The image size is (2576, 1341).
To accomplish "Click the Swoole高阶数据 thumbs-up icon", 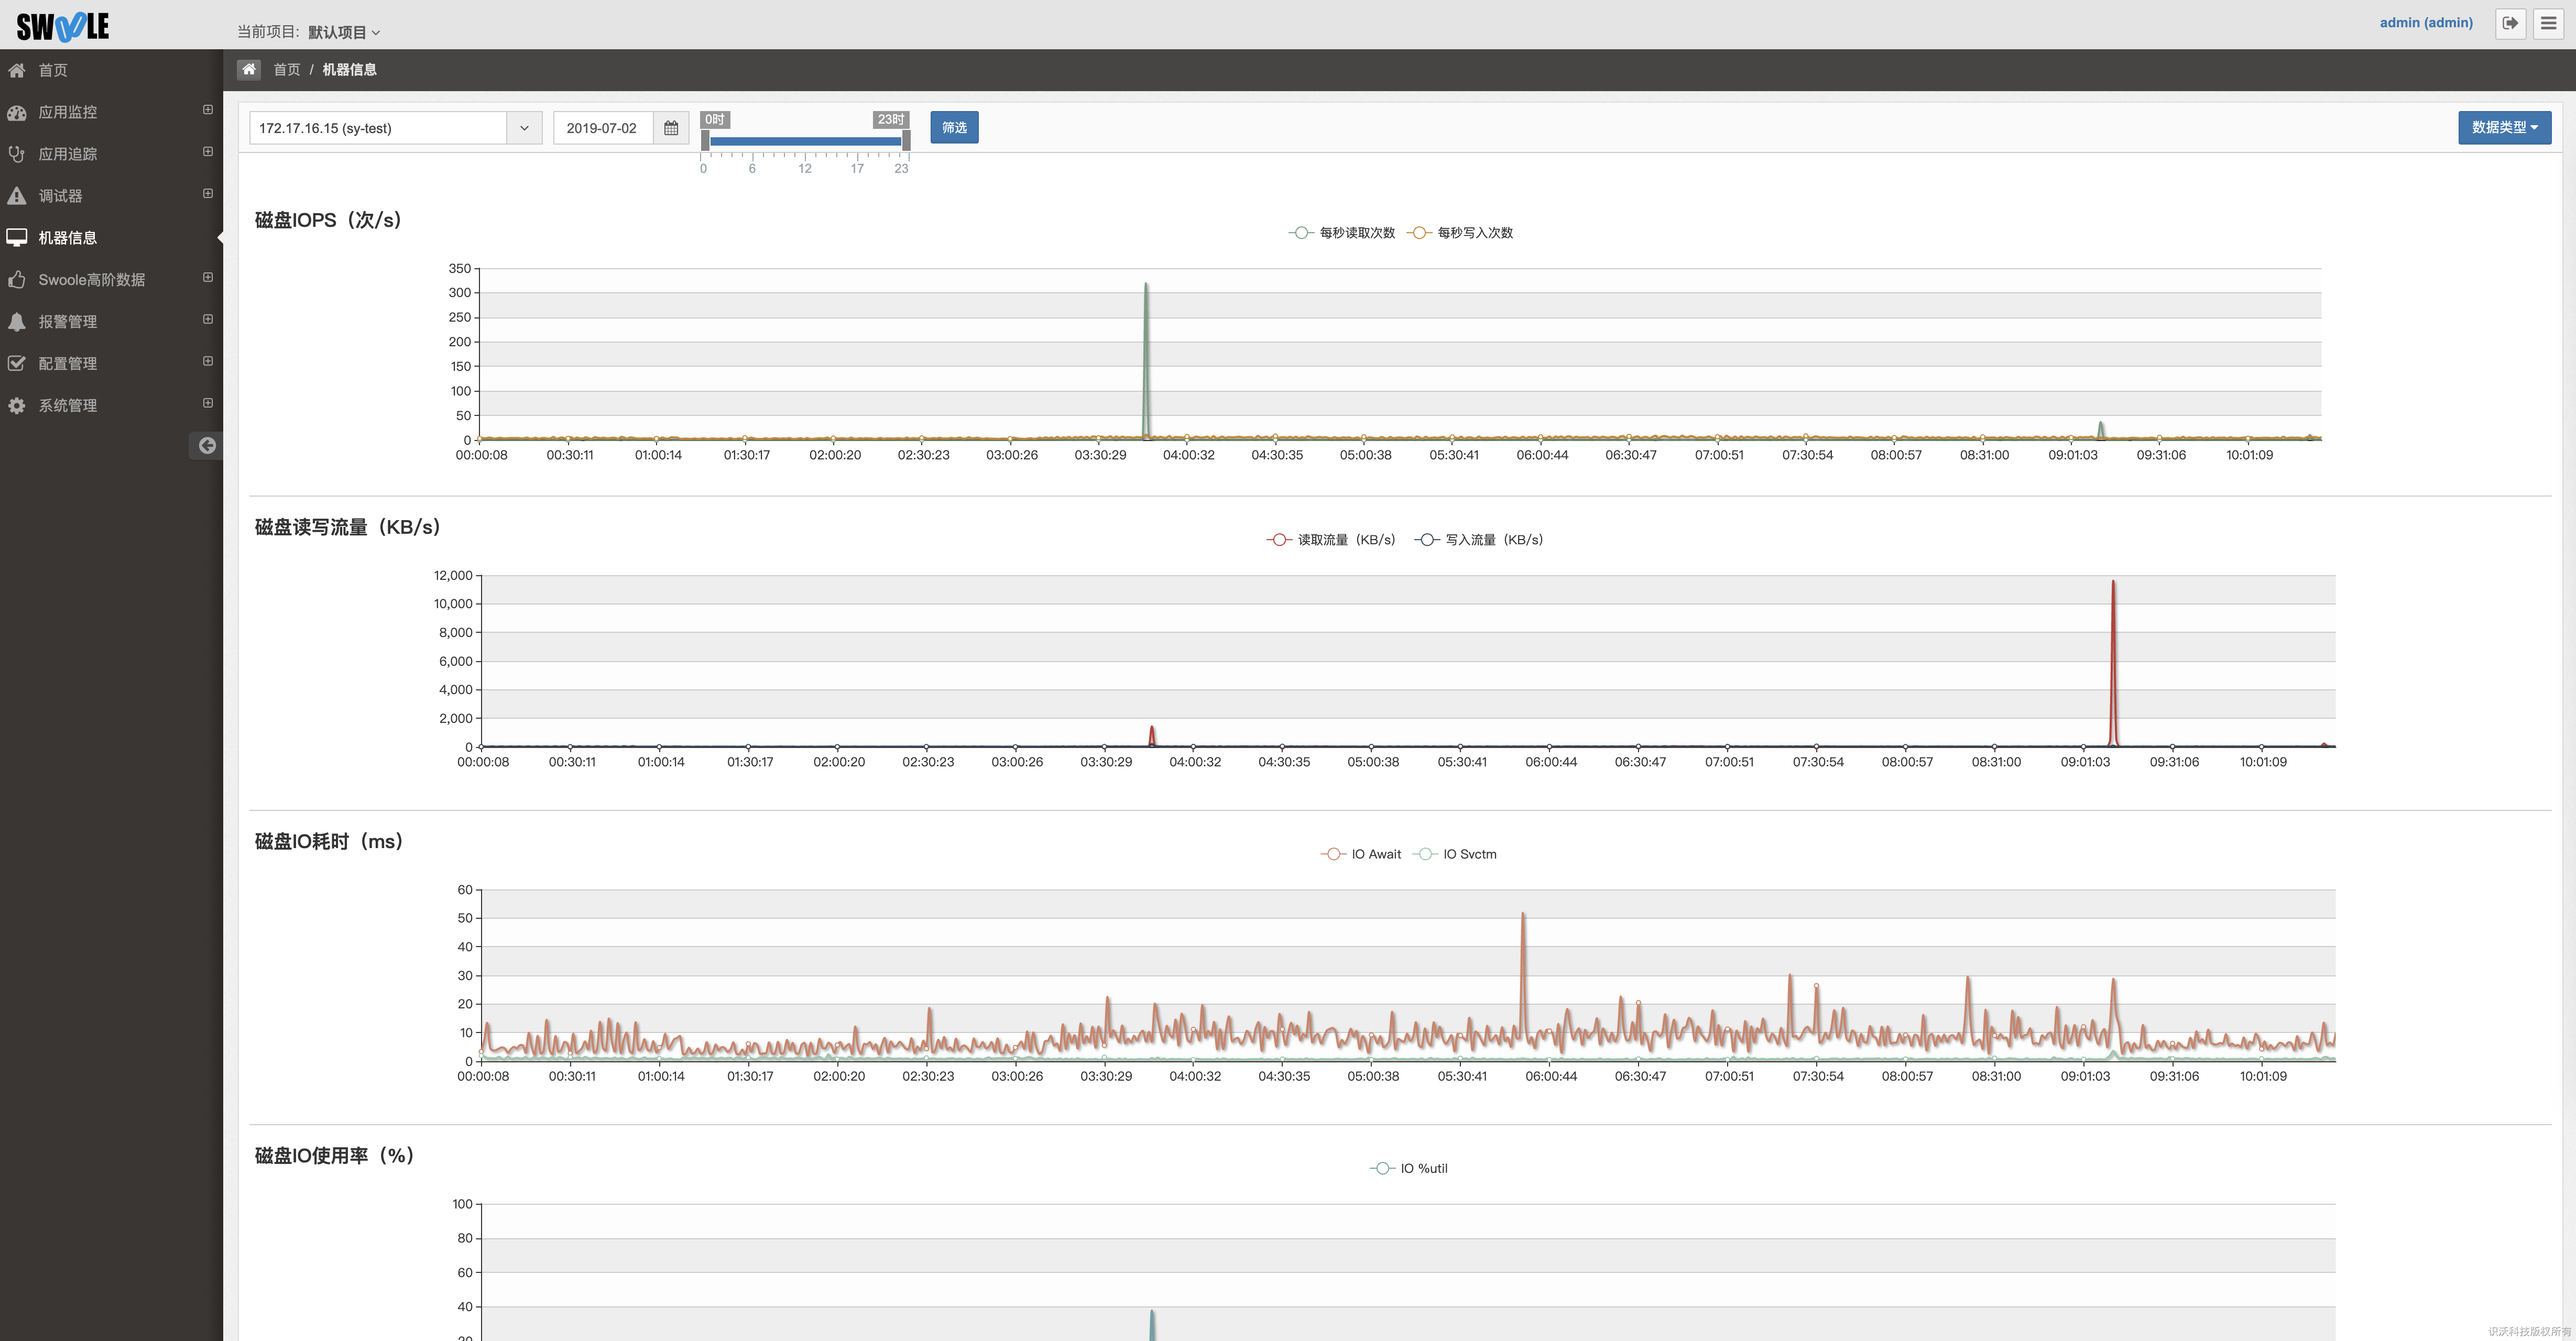I will (17, 280).
